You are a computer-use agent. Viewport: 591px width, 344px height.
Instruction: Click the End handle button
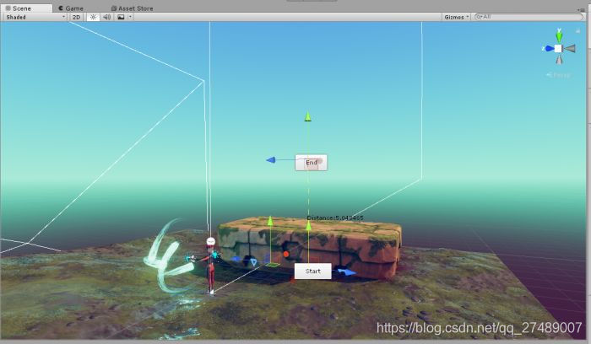point(311,163)
